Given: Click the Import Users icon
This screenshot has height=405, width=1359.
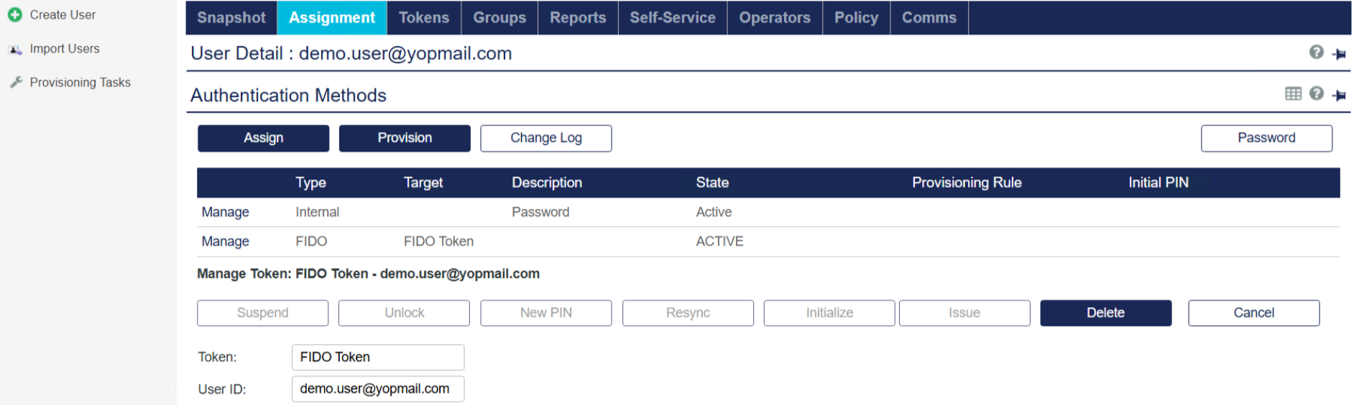Looking at the screenshot, I should click(15, 50).
